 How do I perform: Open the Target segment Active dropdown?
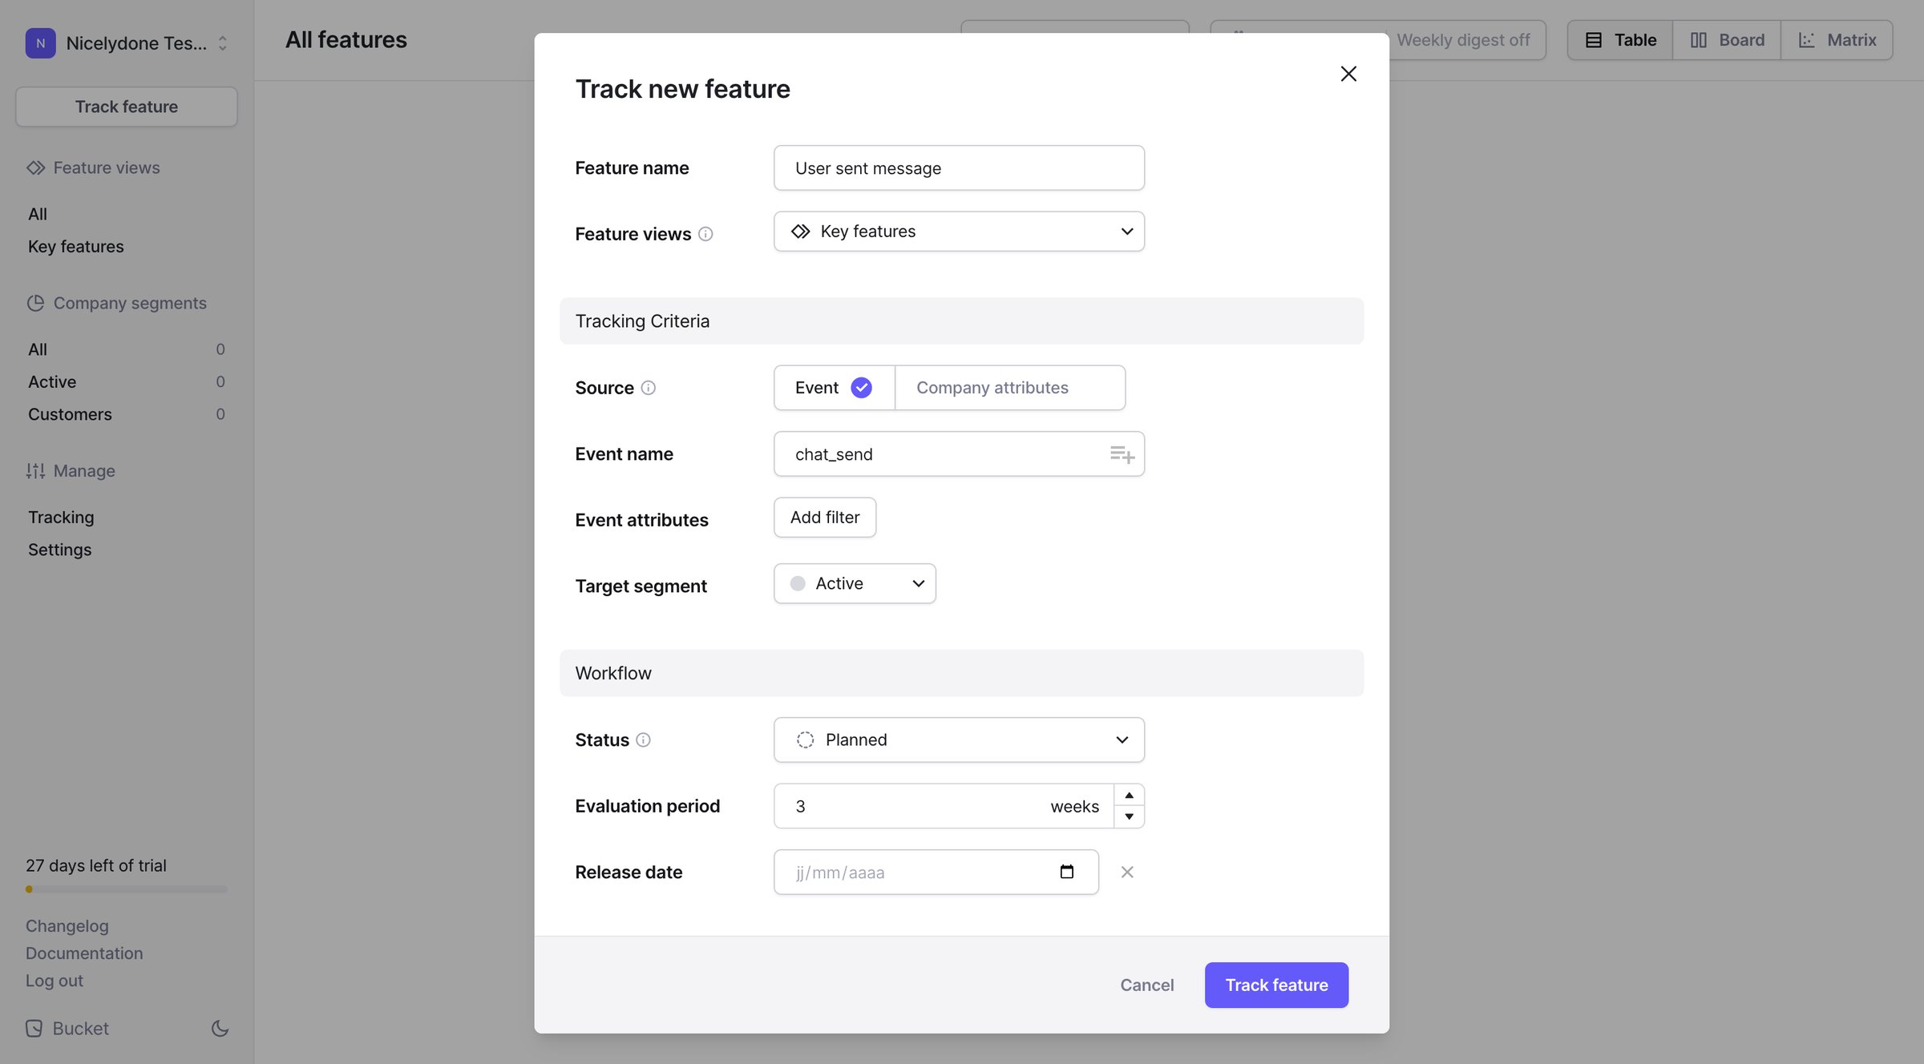[855, 583]
